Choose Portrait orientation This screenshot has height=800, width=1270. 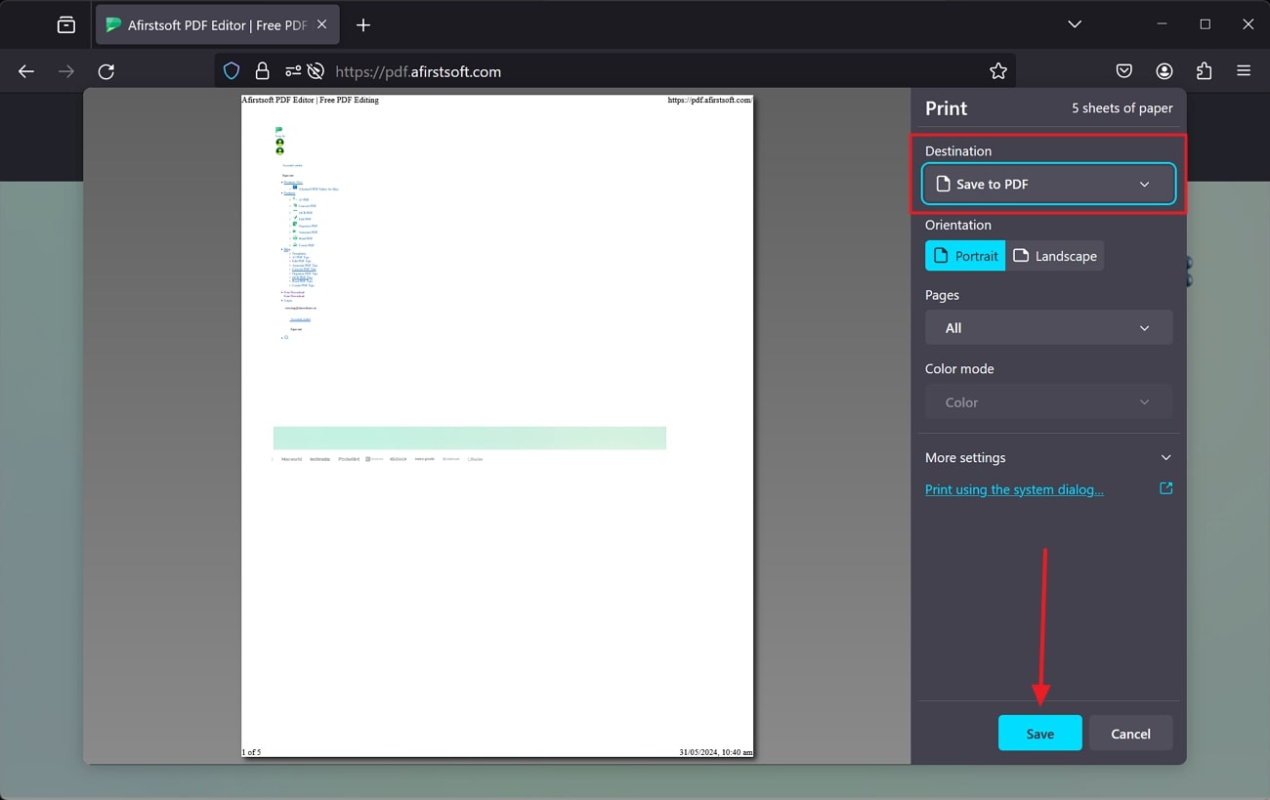pos(965,256)
